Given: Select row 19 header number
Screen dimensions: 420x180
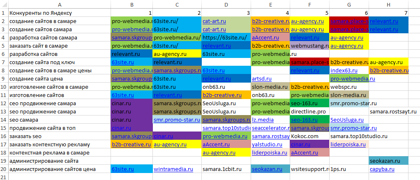Looking at the screenshot, I should point(4,161).
